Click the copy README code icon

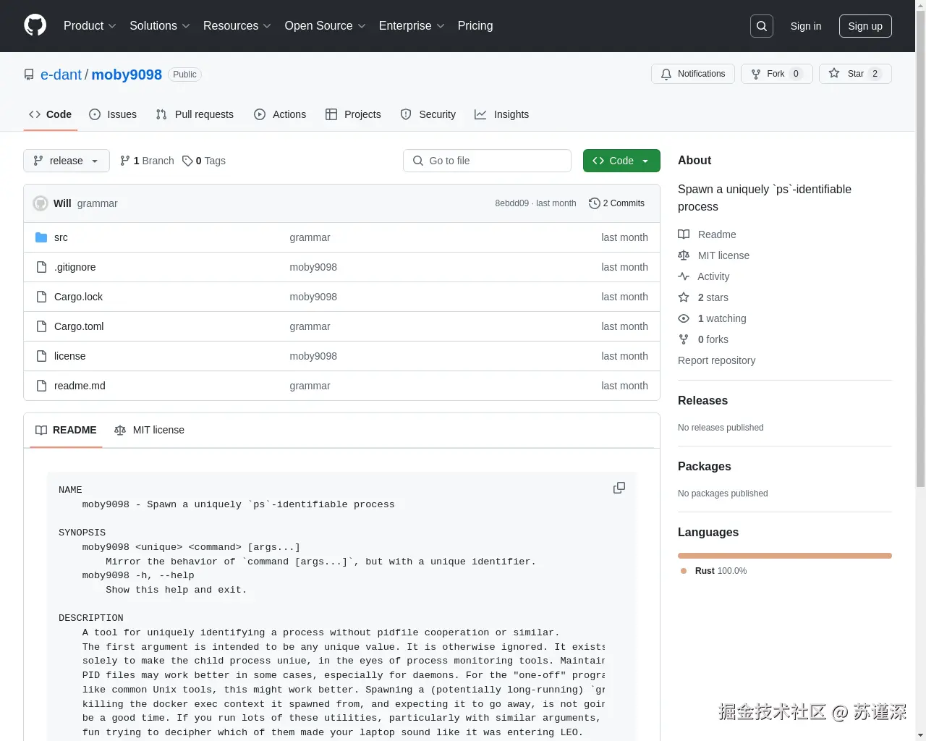(619, 488)
